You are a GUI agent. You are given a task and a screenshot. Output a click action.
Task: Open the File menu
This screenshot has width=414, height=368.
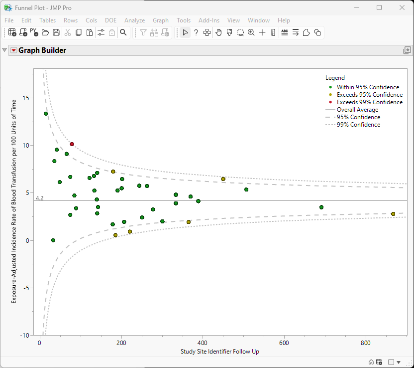9,20
